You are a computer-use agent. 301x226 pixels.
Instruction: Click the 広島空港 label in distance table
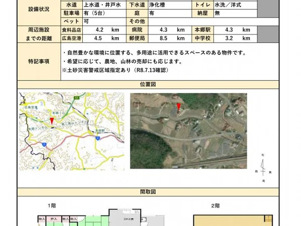click(71, 38)
